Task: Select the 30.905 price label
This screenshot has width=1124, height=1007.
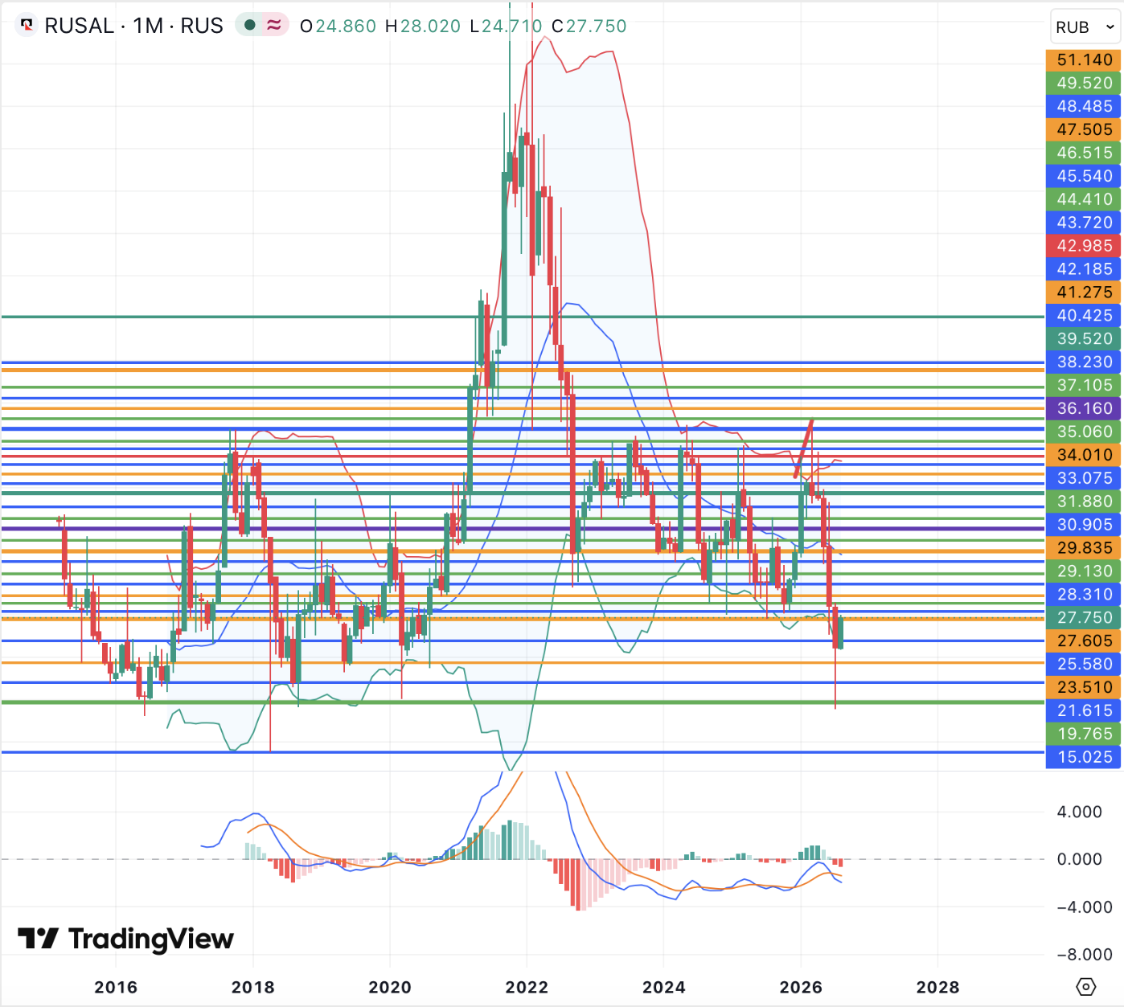Action: coord(1083,526)
